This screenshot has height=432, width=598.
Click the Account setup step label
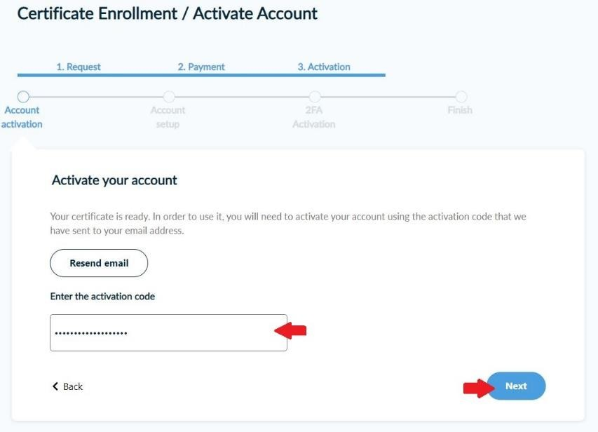click(x=168, y=117)
